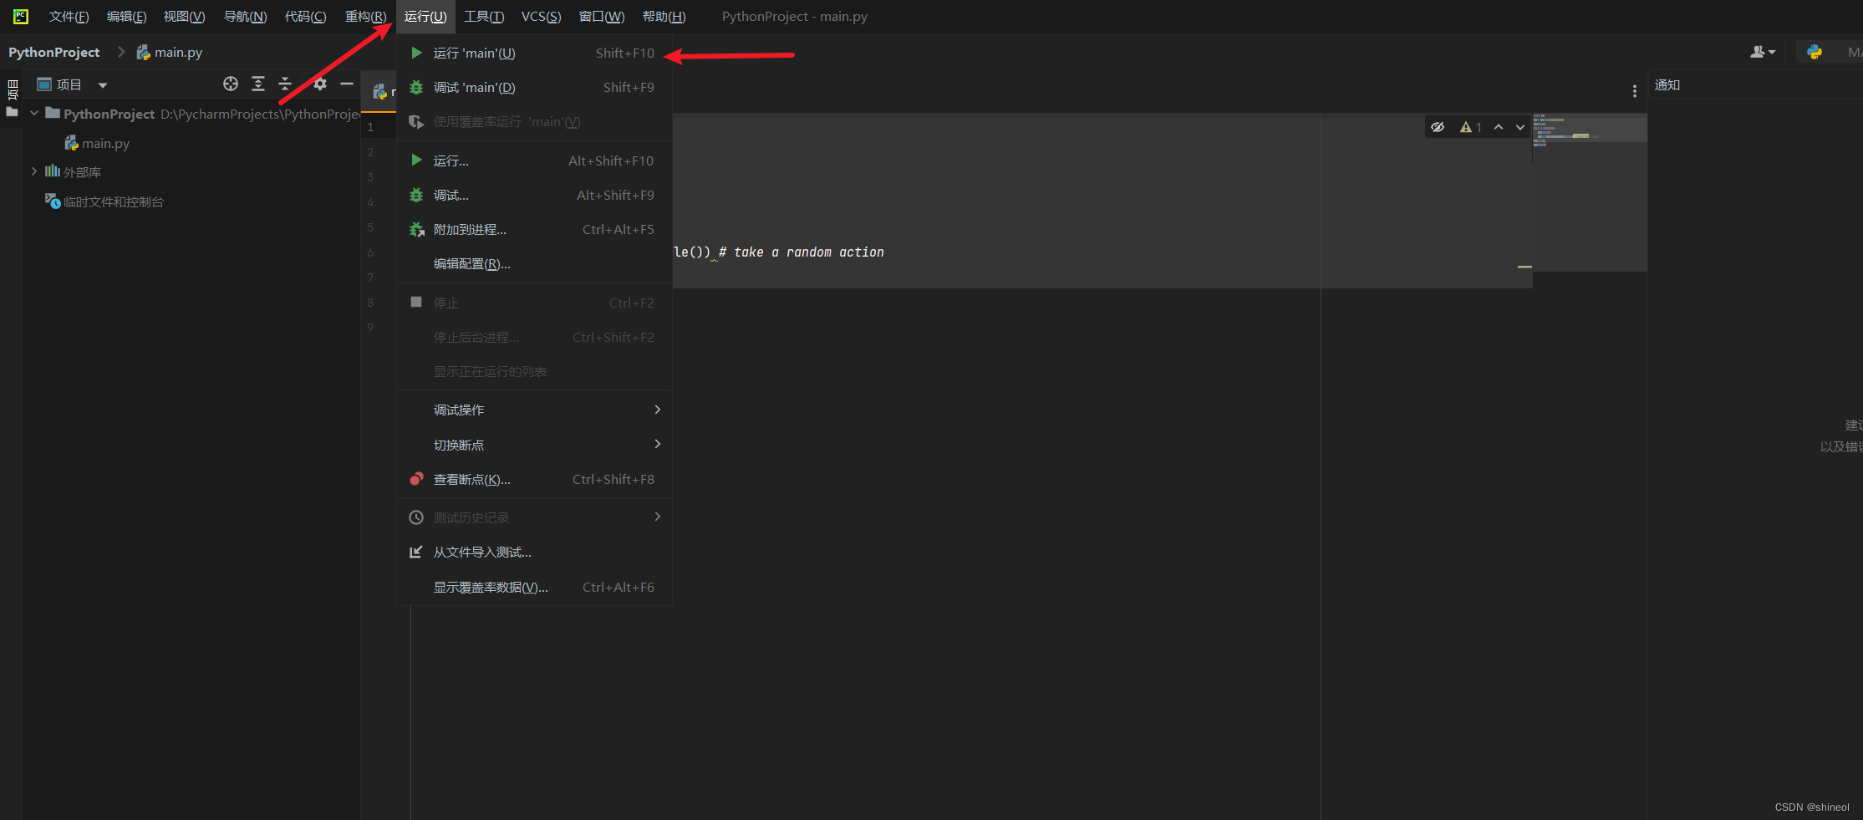Hide the project panel with minus icon
Viewport: 1863px width, 820px height.
click(x=347, y=84)
